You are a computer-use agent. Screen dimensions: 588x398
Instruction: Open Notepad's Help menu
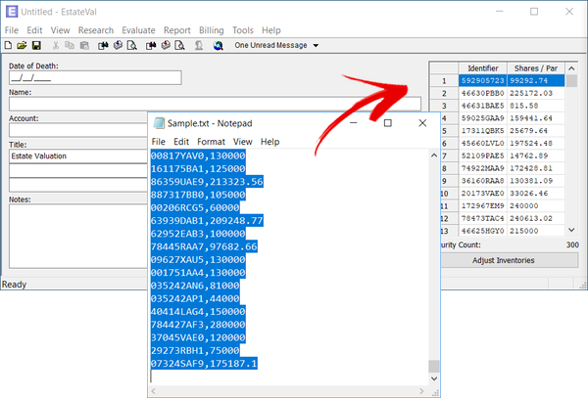point(270,142)
